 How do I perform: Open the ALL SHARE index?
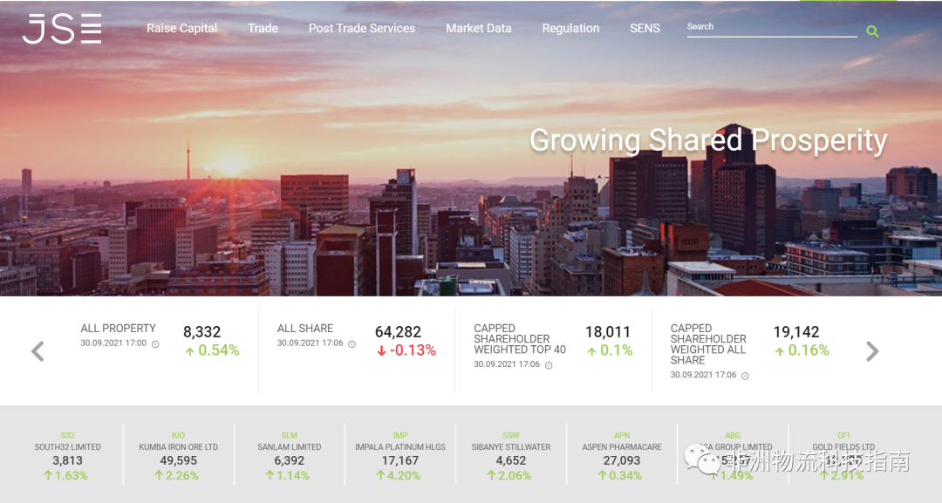[x=305, y=329]
